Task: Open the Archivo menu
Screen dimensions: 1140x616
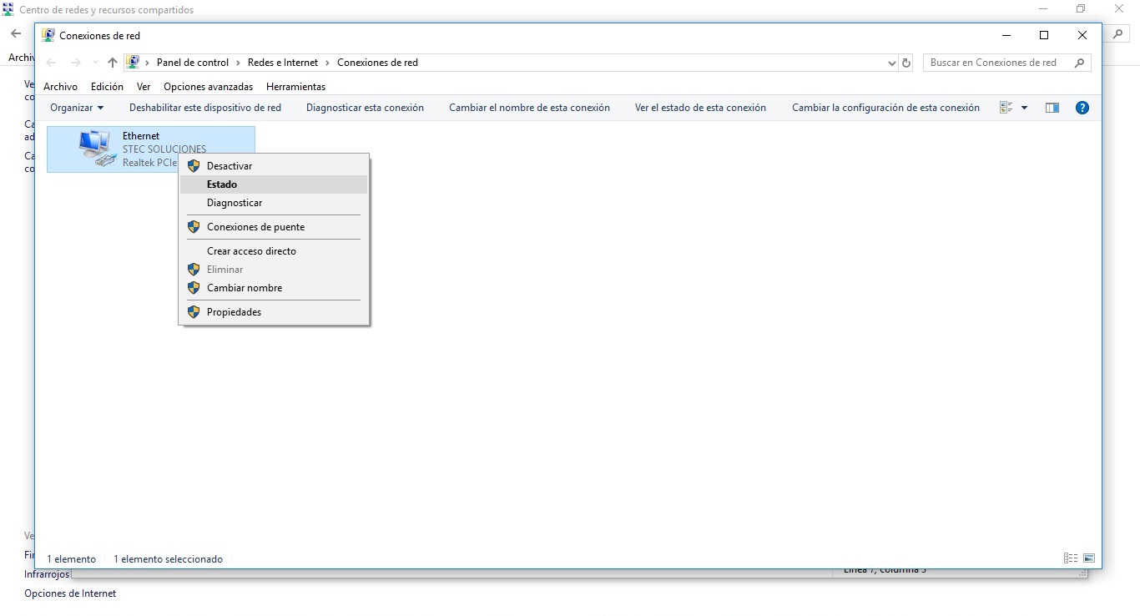Action: [60, 87]
